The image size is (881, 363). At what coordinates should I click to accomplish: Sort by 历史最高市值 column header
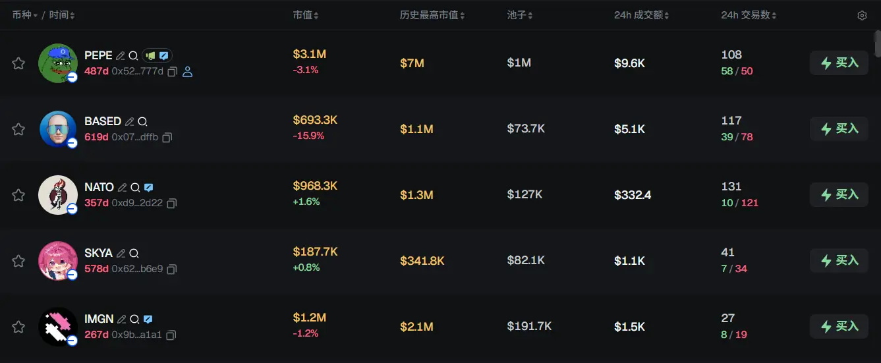(x=432, y=15)
